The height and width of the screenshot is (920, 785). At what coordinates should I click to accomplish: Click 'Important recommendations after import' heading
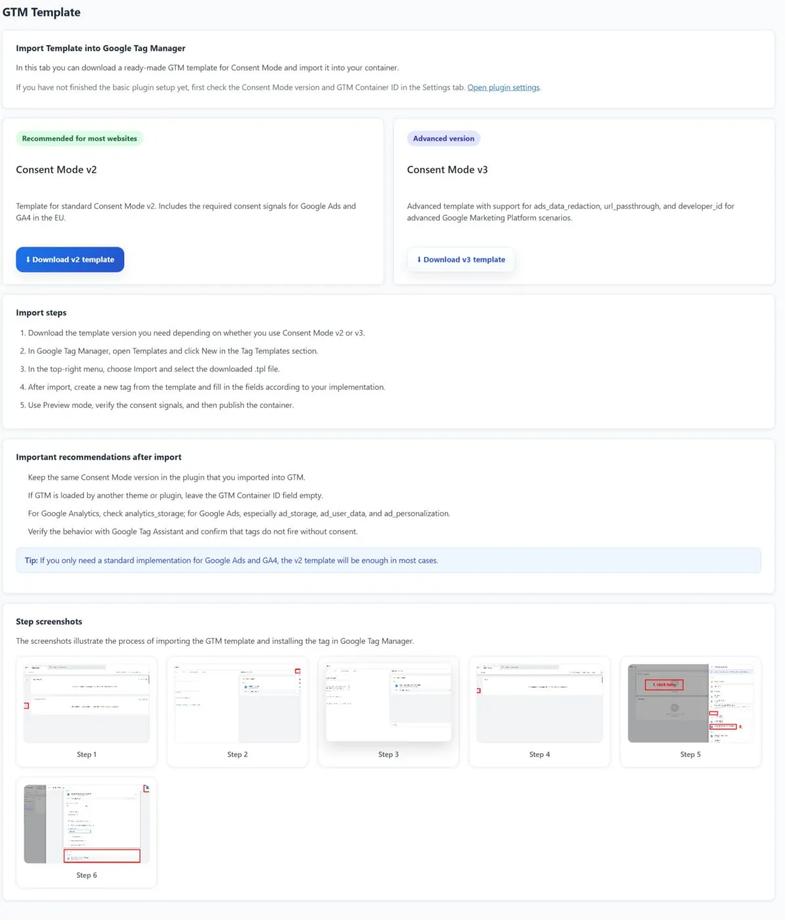pos(99,457)
